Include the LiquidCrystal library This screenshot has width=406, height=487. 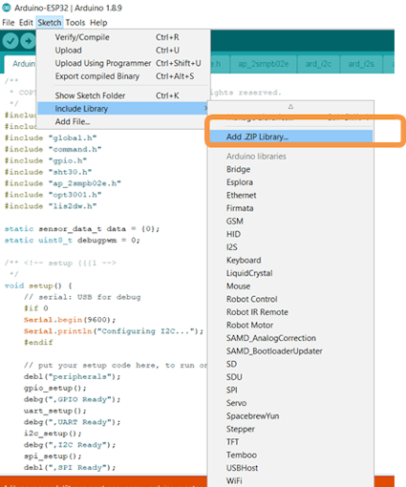point(291,273)
